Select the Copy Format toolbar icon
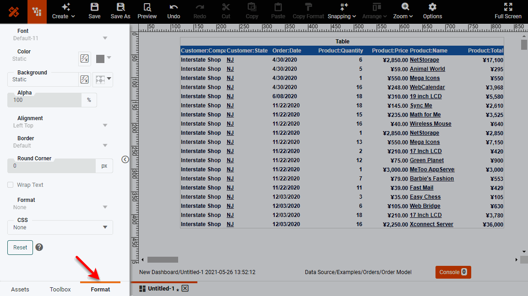The width and height of the screenshot is (528, 296). (x=308, y=11)
